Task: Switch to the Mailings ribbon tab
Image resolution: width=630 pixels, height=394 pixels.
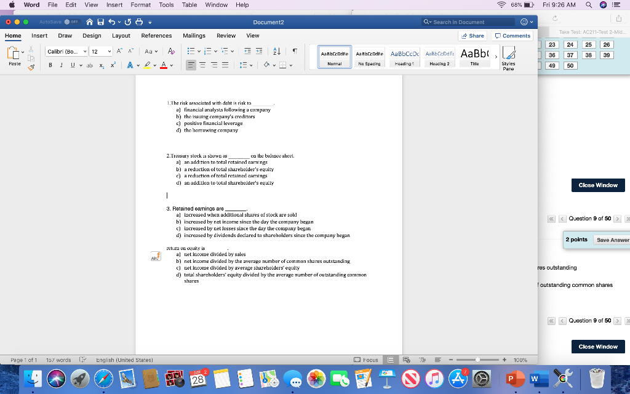Action: pos(194,35)
